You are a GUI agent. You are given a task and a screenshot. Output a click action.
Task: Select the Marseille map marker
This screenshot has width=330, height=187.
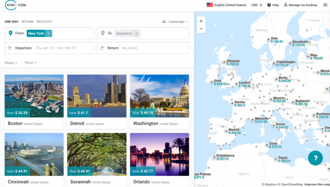pyautogui.click(x=253, y=120)
